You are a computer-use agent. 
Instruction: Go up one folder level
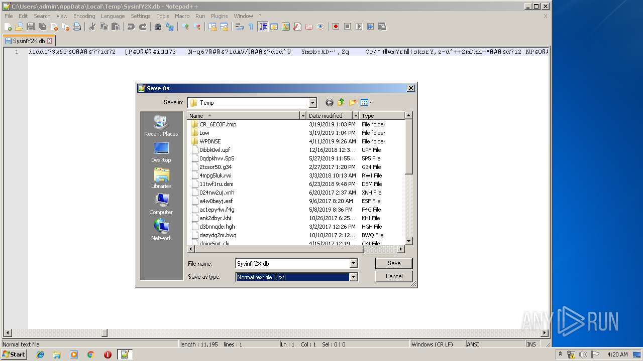pos(341,102)
